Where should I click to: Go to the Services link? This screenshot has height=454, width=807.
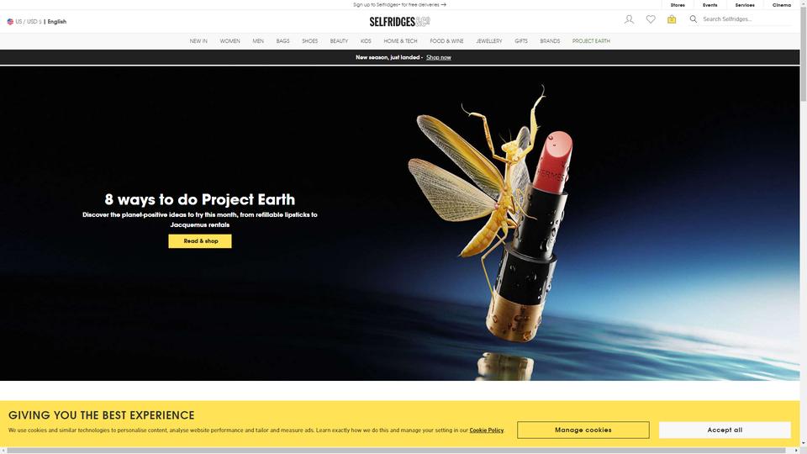(744, 5)
